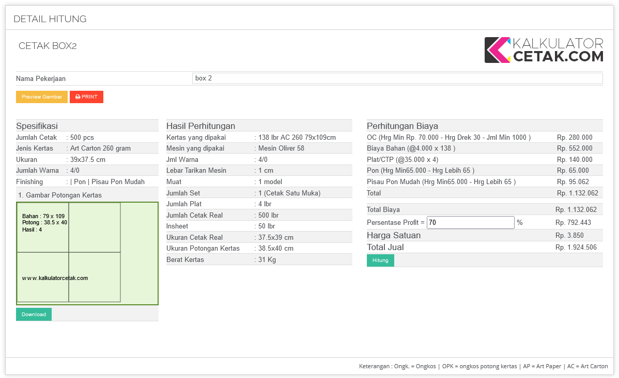The width and height of the screenshot is (619, 378).
Task: Click the printer icon on the PRINT button
Action: (x=78, y=97)
